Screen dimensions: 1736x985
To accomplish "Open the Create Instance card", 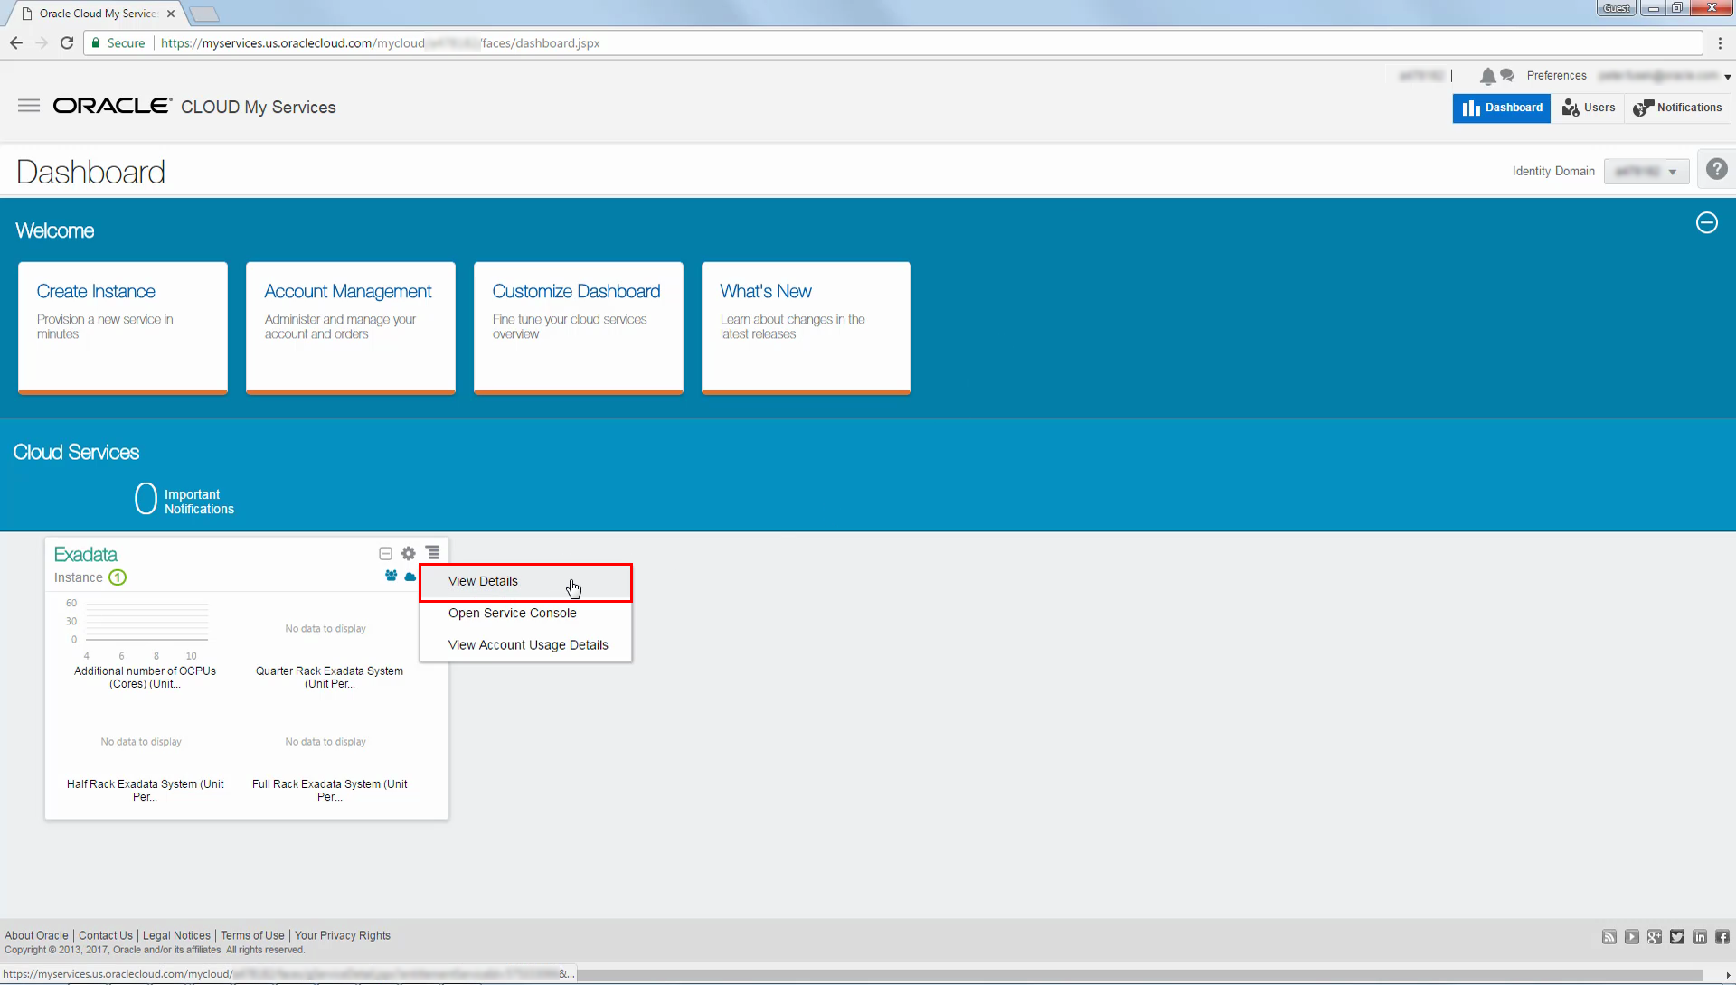I will (123, 328).
